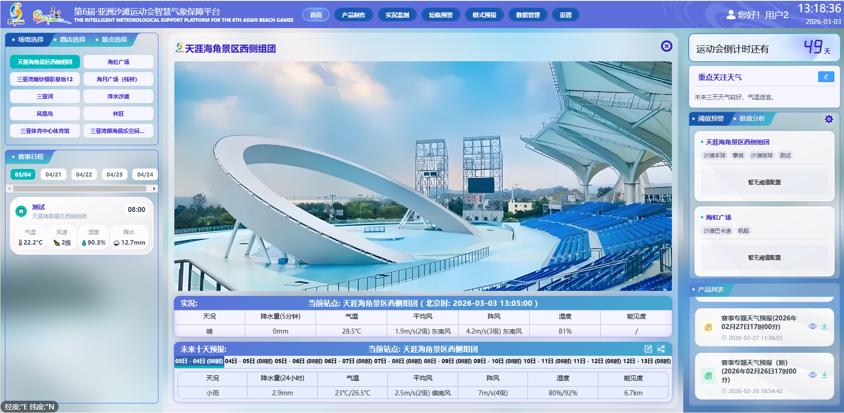Select the 三亚体育中心体育馆 venue button
The height and width of the screenshot is (413, 844).
point(45,131)
